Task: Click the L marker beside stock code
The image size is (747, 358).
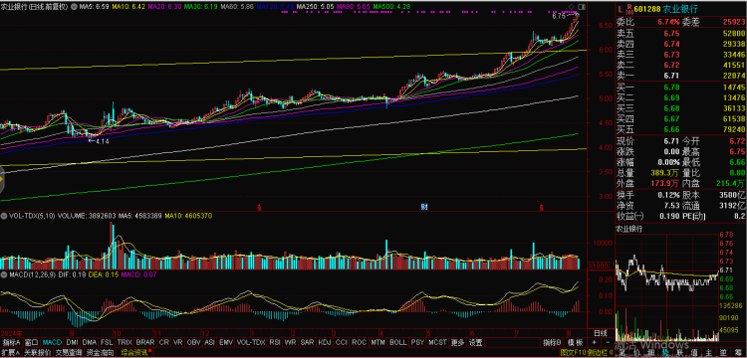Action: tap(621, 9)
